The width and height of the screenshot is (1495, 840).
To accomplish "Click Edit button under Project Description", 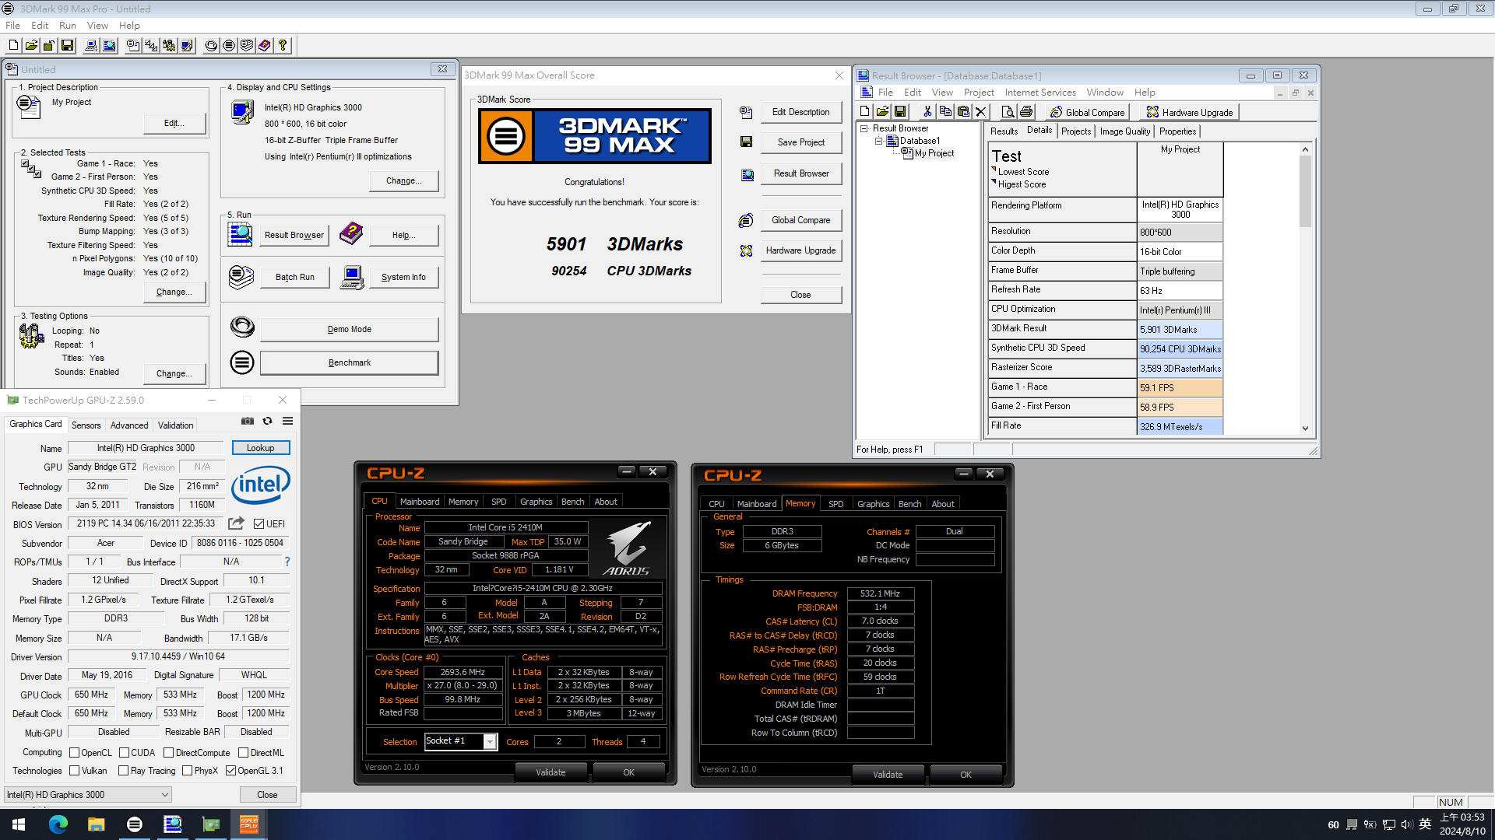I will coord(174,123).
